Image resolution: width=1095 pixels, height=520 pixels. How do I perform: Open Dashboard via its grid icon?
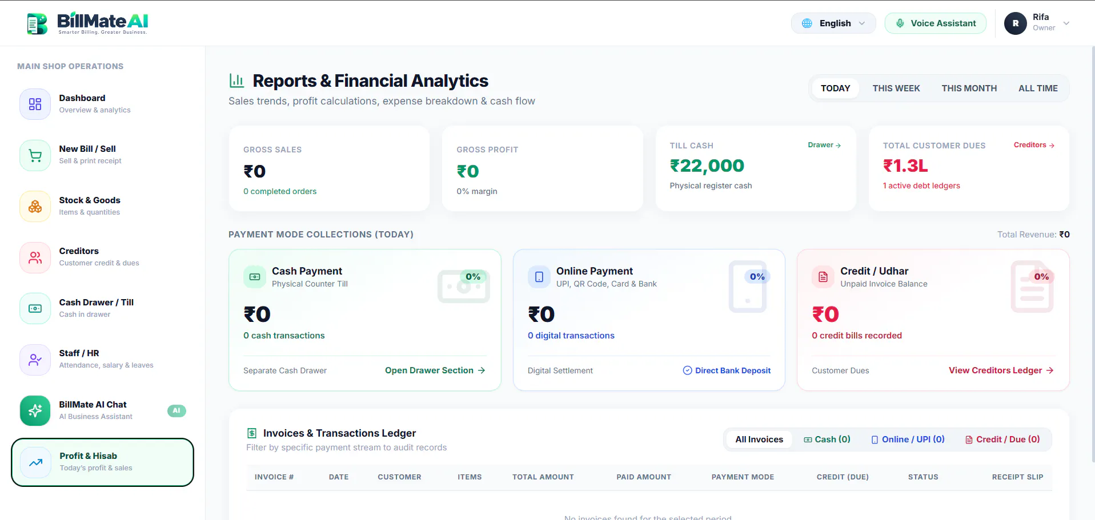(x=35, y=104)
